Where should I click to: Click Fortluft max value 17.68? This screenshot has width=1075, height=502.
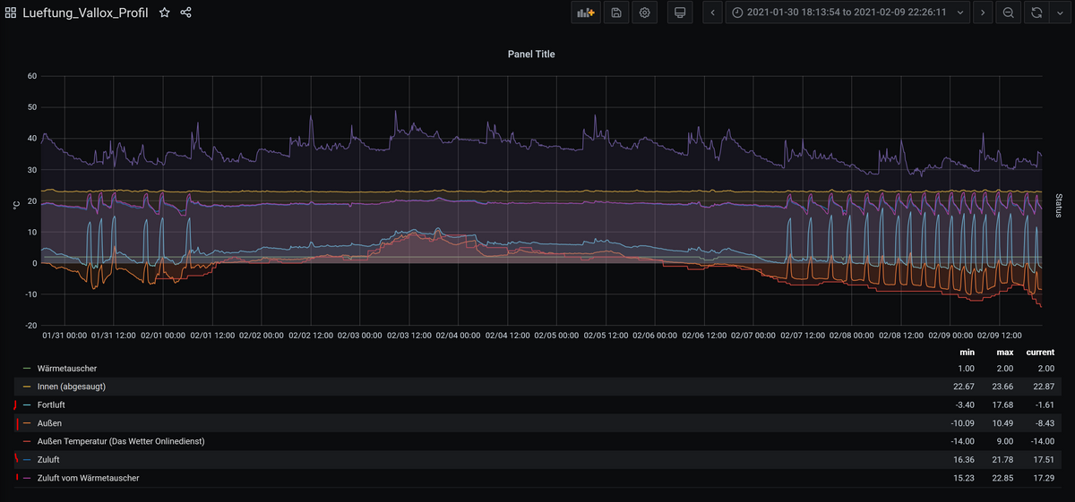point(1002,404)
